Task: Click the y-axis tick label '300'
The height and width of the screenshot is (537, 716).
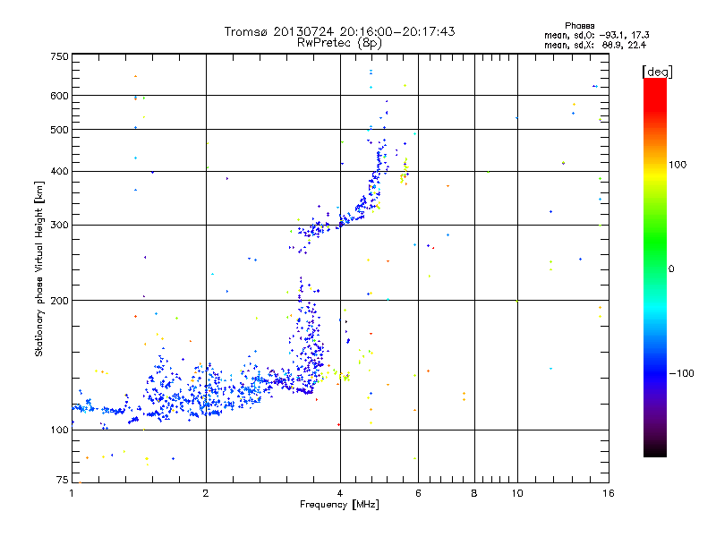Action: click(59, 226)
